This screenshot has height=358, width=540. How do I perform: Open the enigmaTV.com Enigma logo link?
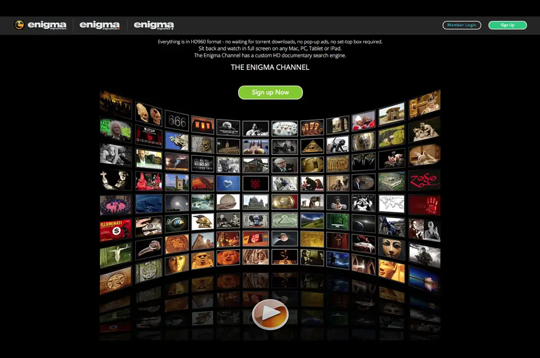click(47, 25)
